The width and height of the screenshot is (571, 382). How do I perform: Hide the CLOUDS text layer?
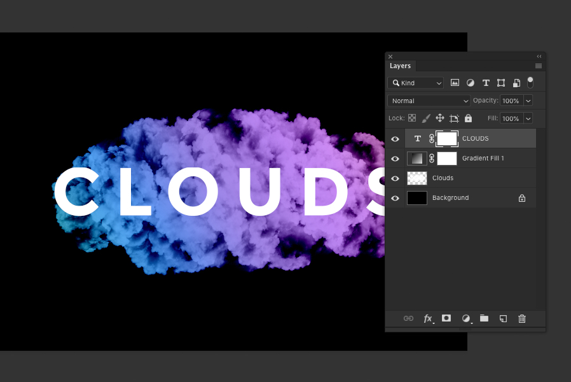(x=395, y=139)
